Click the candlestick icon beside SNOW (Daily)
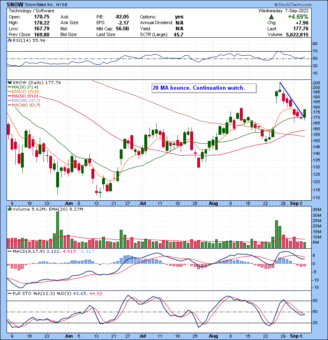The image size is (328, 340). [x=9, y=83]
